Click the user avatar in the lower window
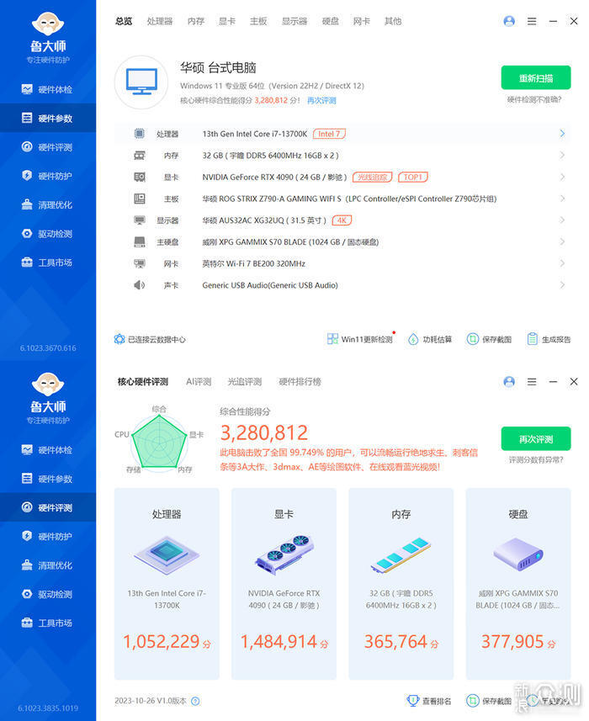Image resolution: width=589 pixels, height=721 pixels. point(509,382)
